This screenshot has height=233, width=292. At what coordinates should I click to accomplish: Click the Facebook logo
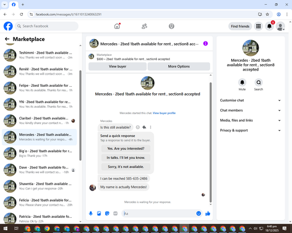(x=8, y=26)
